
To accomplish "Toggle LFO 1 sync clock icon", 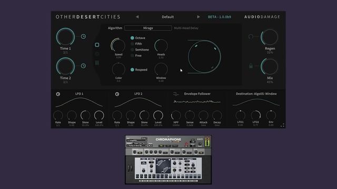I will point(58,94).
